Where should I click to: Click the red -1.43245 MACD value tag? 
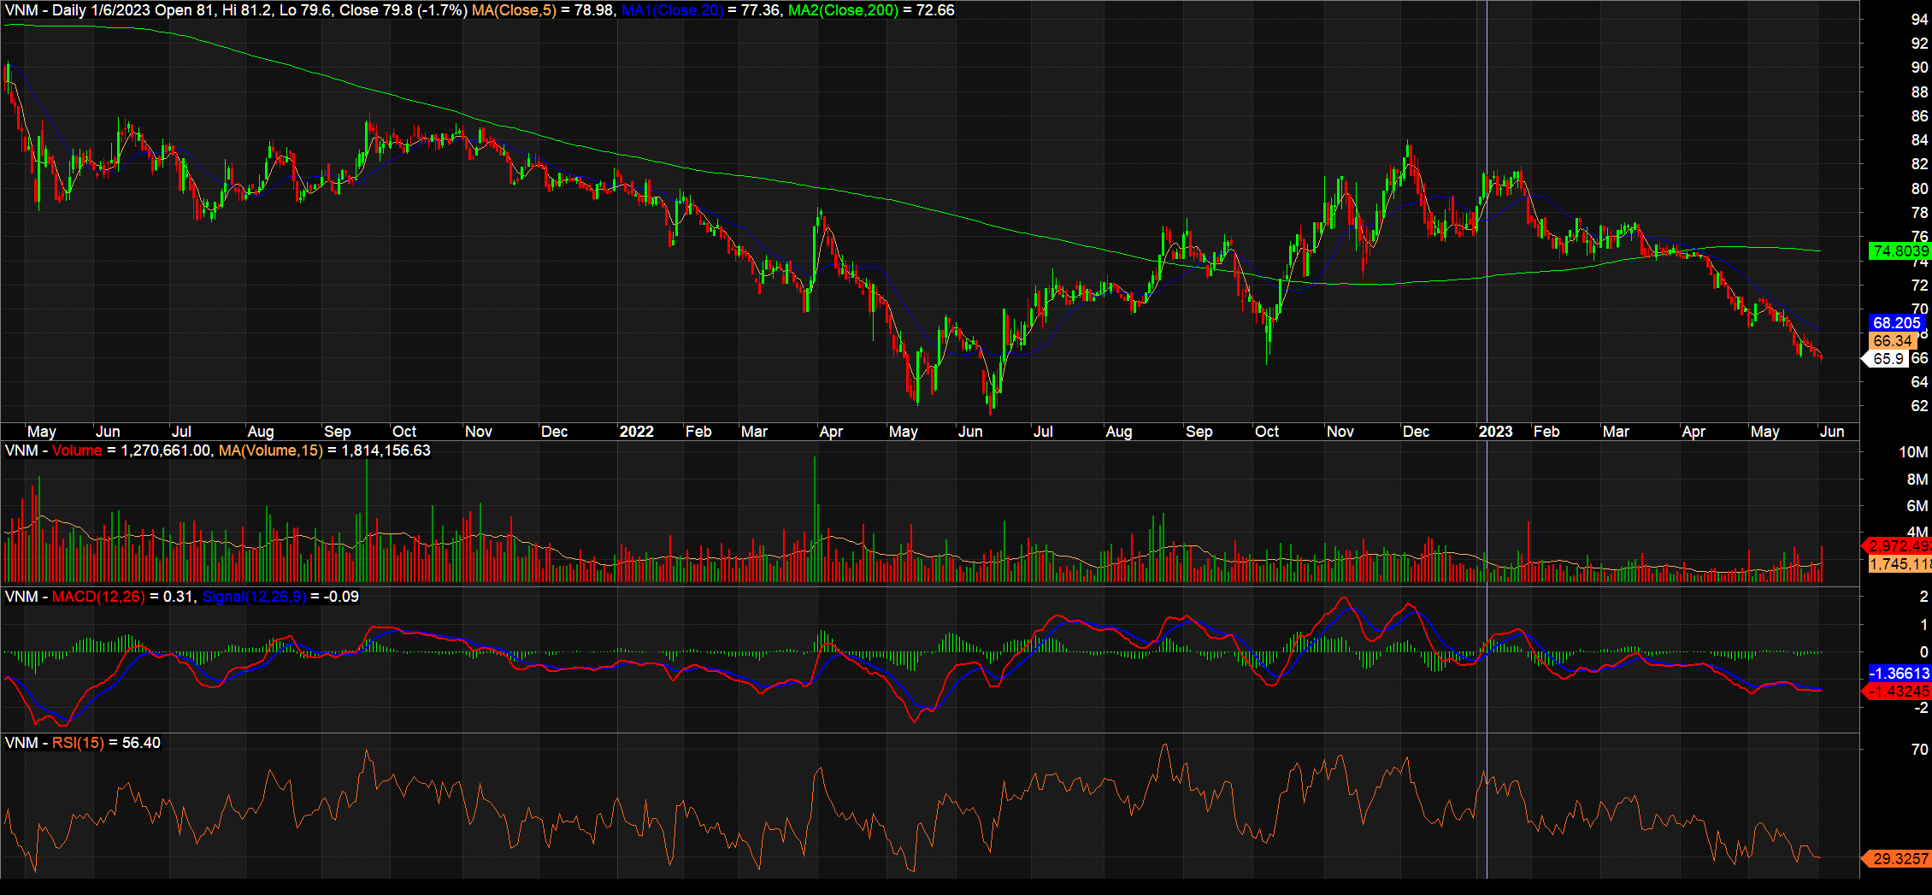tap(1897, 691)
